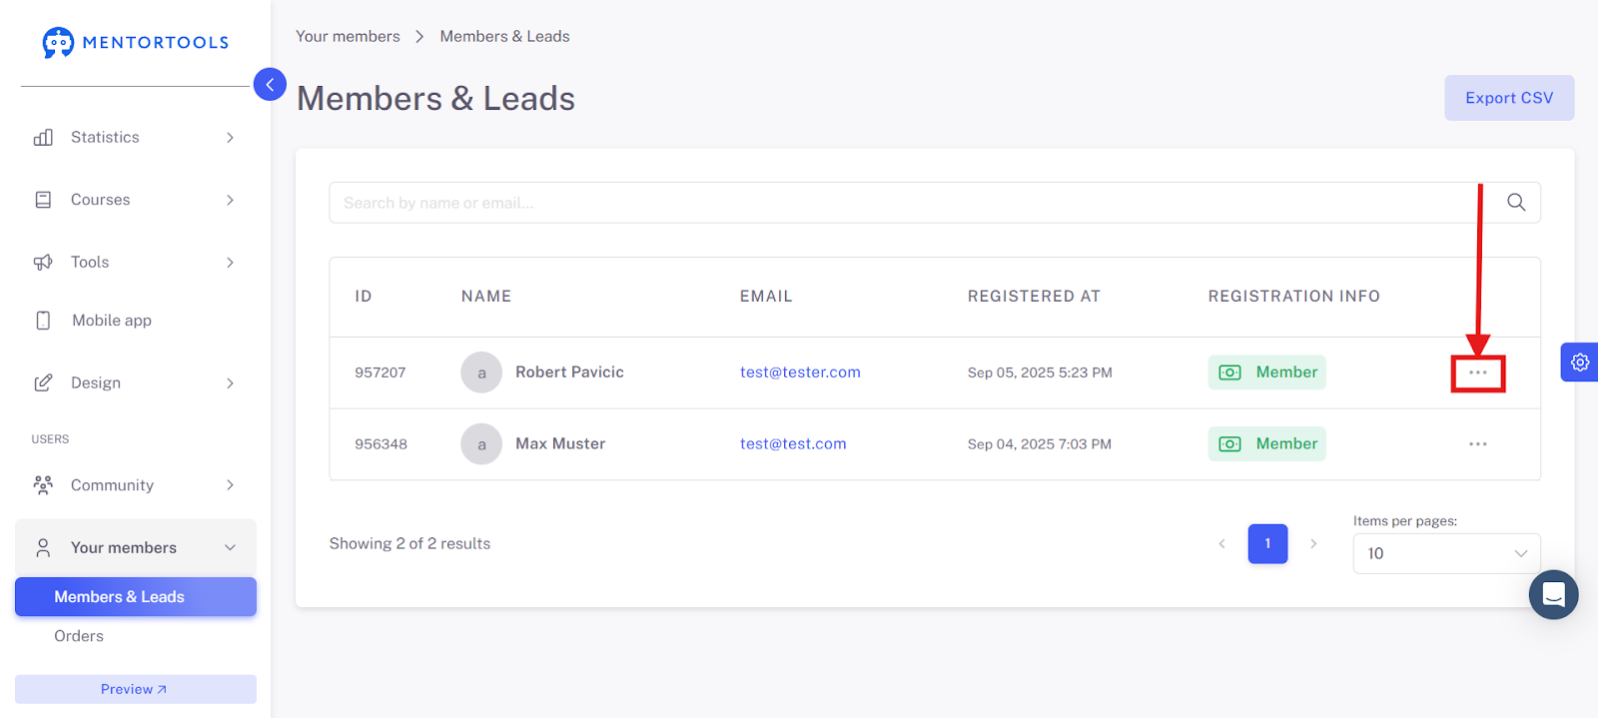
Task: Expand the Design menu chevron
Action: (230, 383)
